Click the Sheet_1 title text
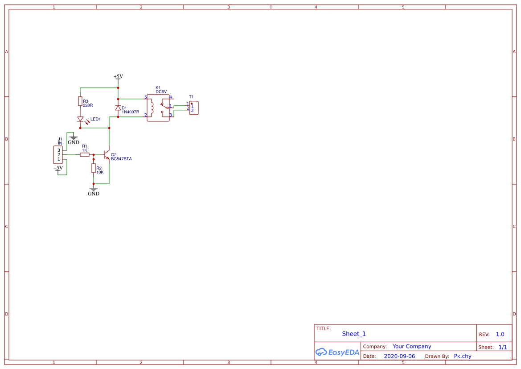 click(353, 333)
